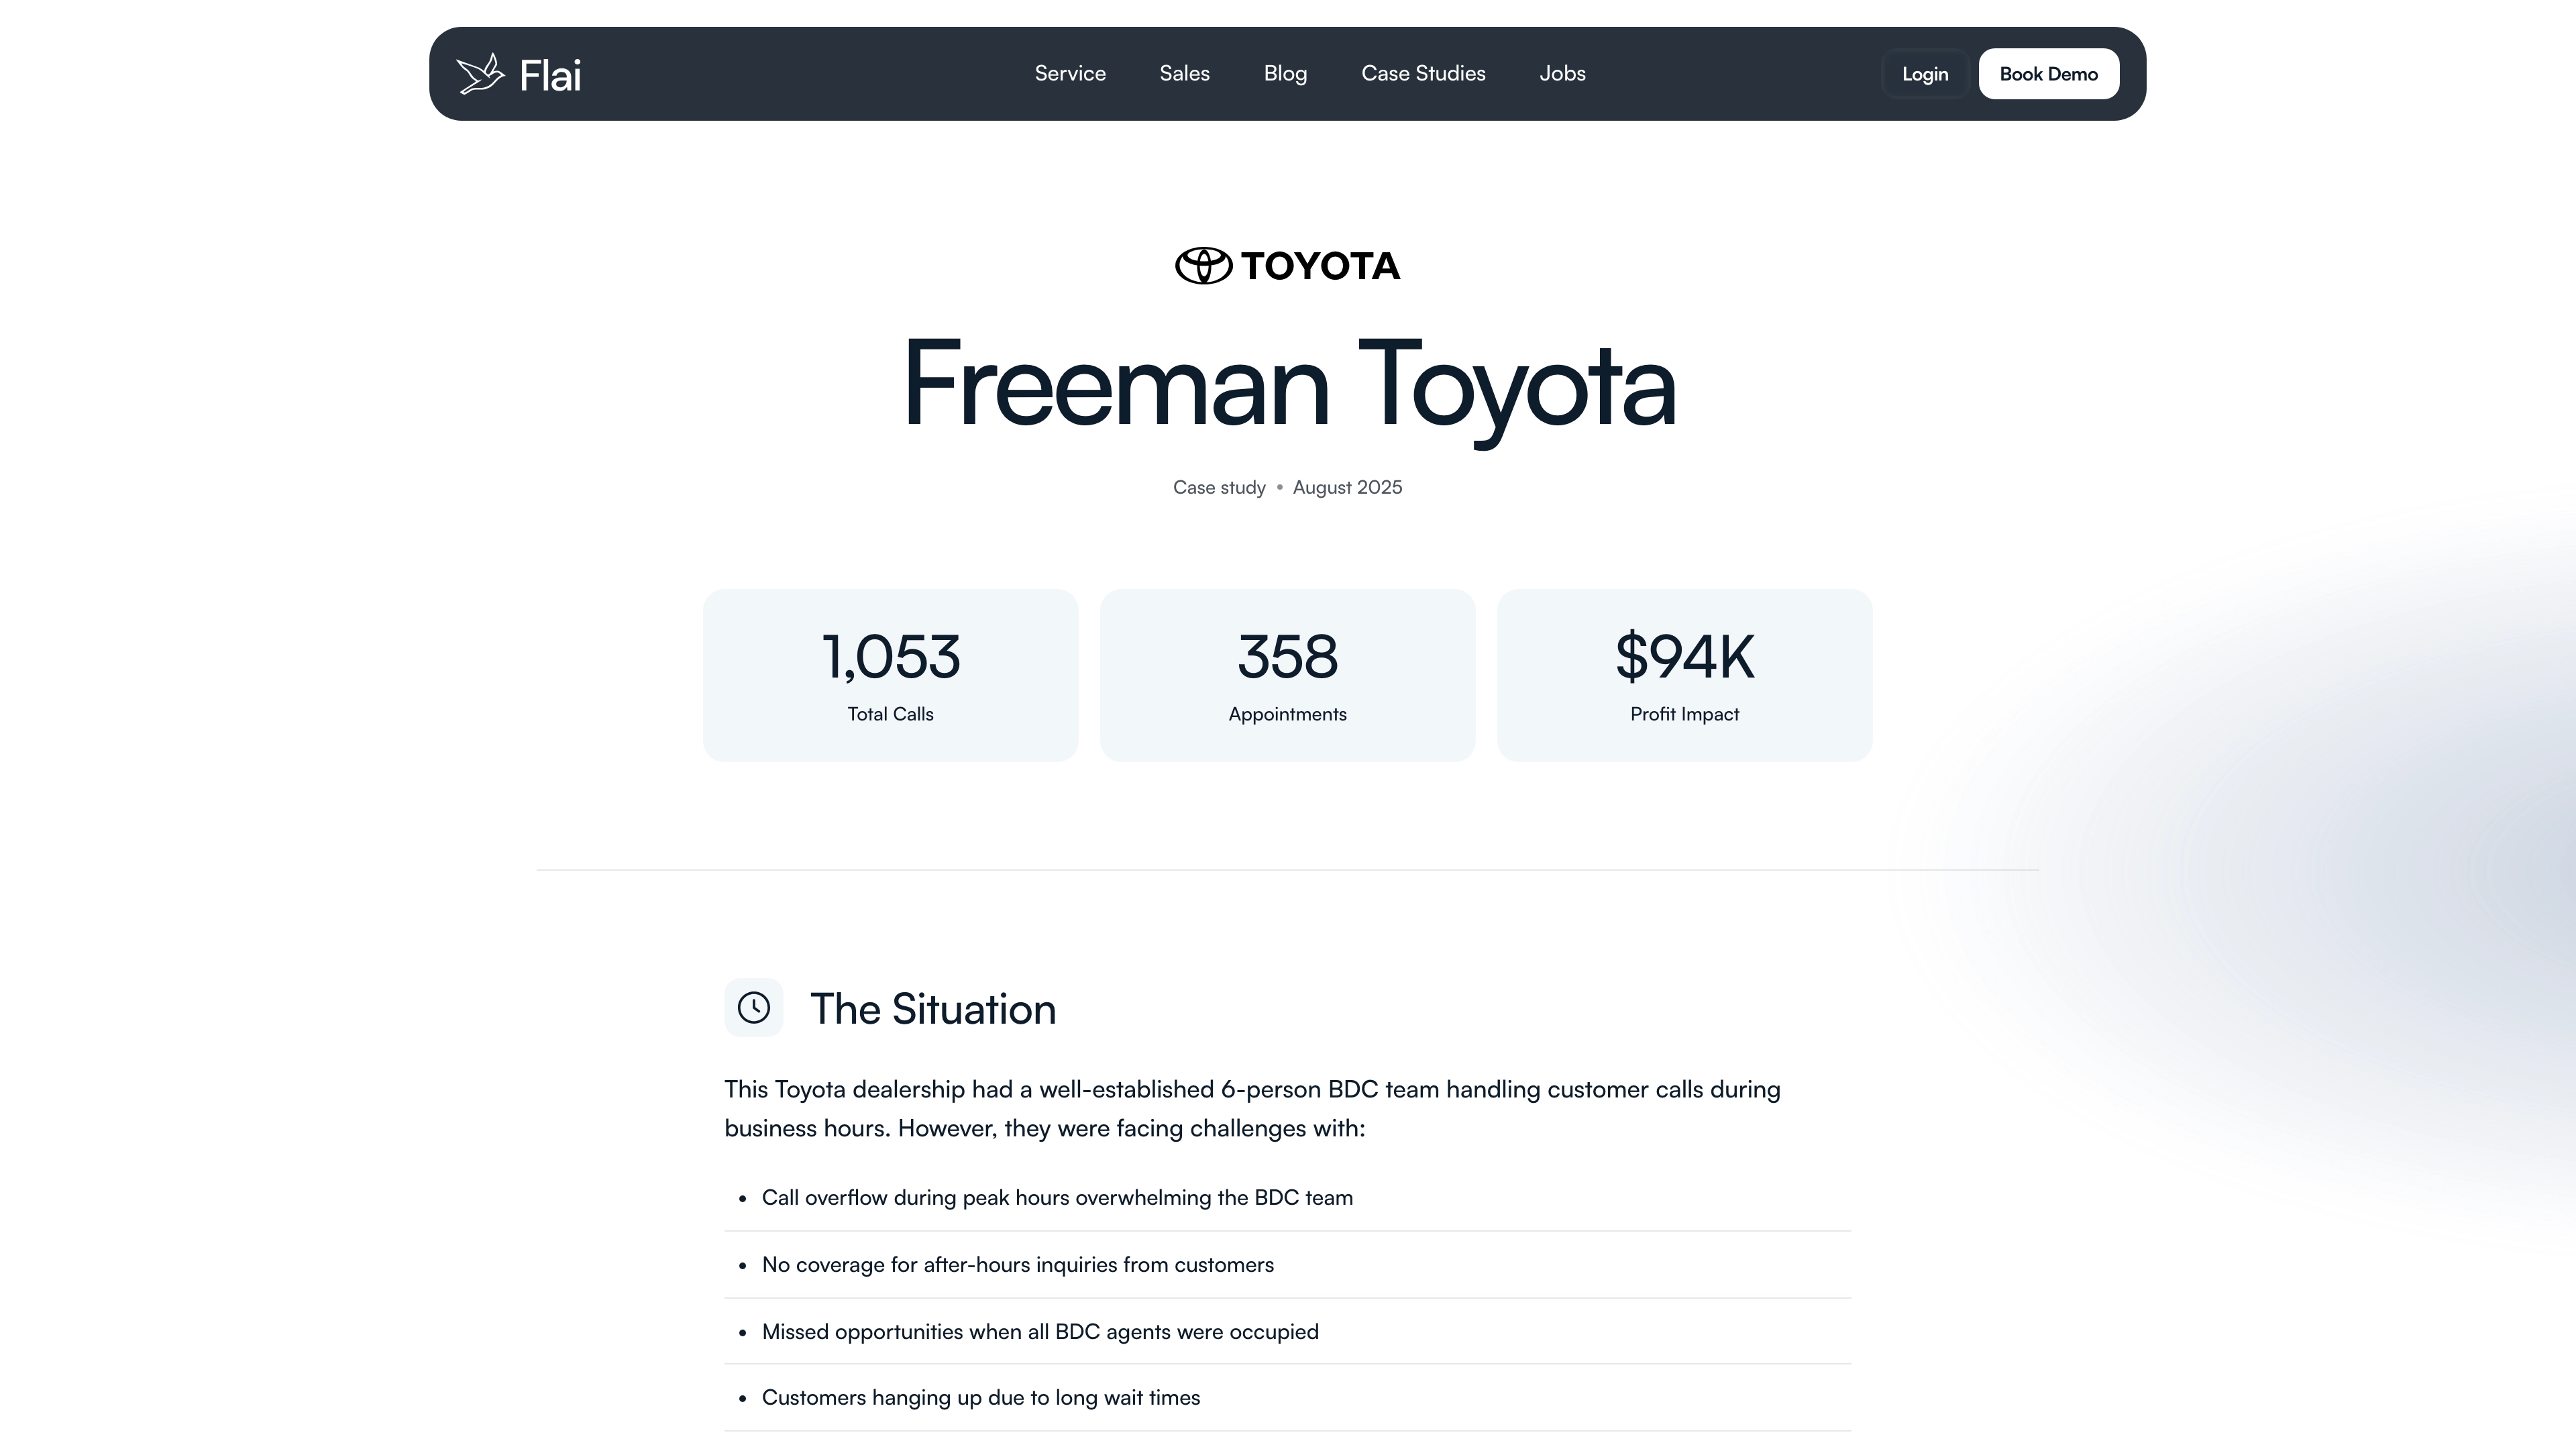Click the Flai bird logo icon

click(480, 73)
